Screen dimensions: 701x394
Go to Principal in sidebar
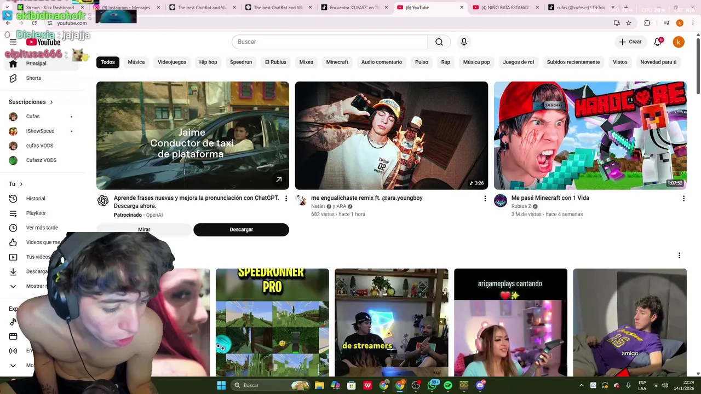(43, 63)
